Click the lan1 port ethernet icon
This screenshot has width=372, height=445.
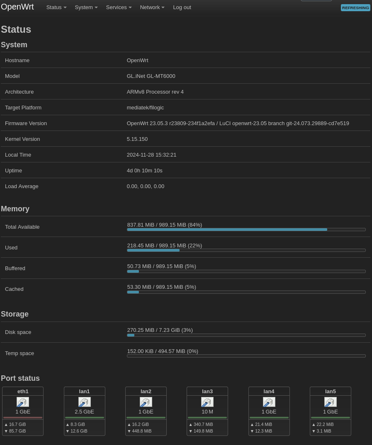point(85,402)
